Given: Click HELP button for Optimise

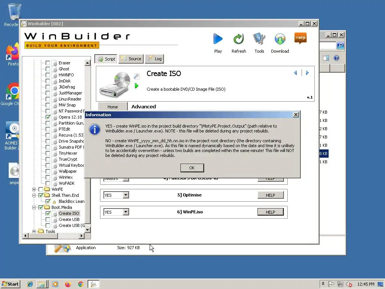Looking at the screenshot, I should tap(270, 195).
